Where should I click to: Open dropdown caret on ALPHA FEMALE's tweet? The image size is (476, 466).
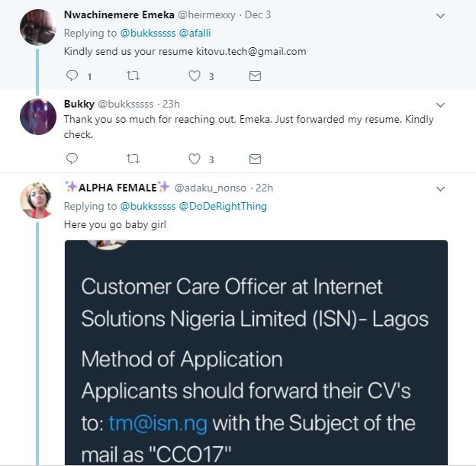click(x=440, y=188)
